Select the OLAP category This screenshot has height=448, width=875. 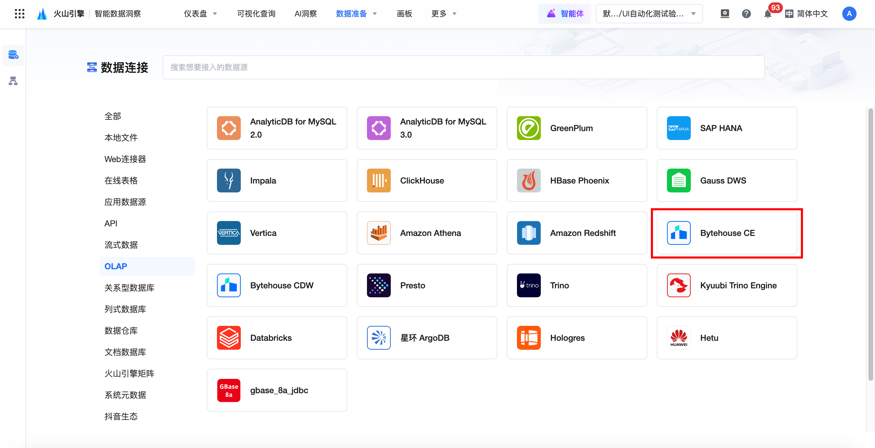[x=147, y=266]
